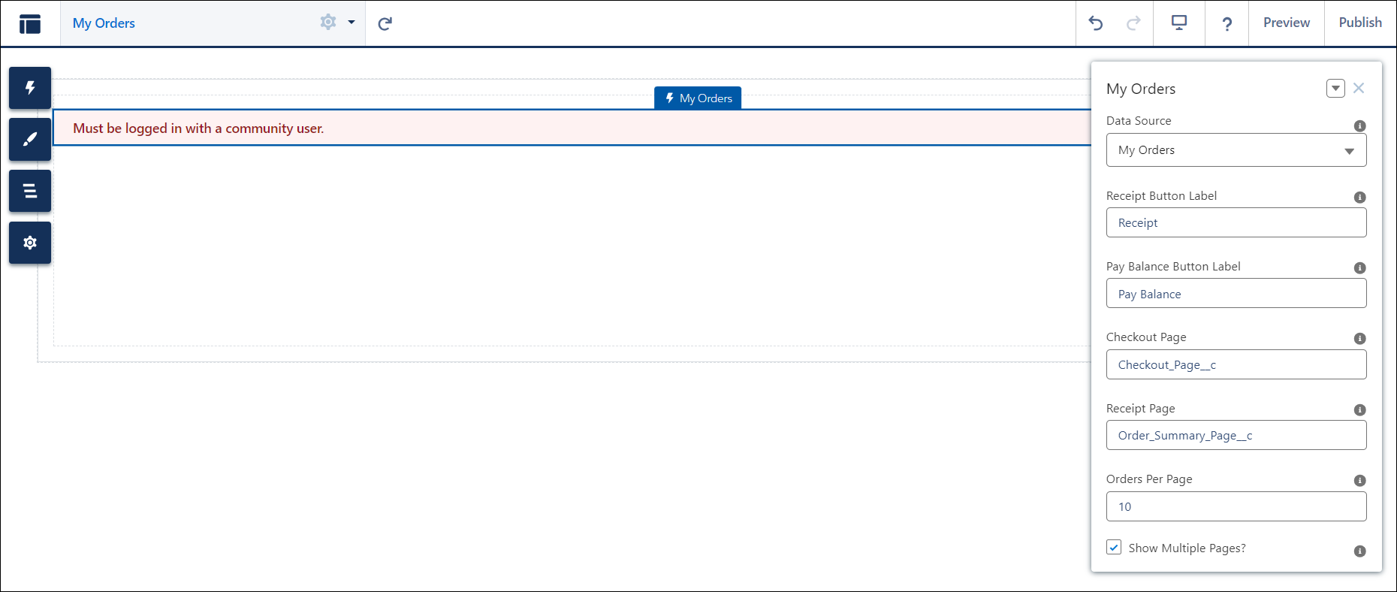The width and height of the screenshot is (1397, 592).
Task: Click the Experience Builder menu icon
Action: click(30, 23)
